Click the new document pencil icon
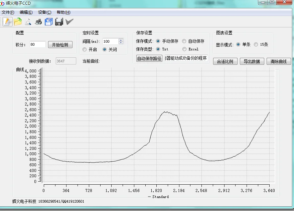294x211 pixels. 7,22
